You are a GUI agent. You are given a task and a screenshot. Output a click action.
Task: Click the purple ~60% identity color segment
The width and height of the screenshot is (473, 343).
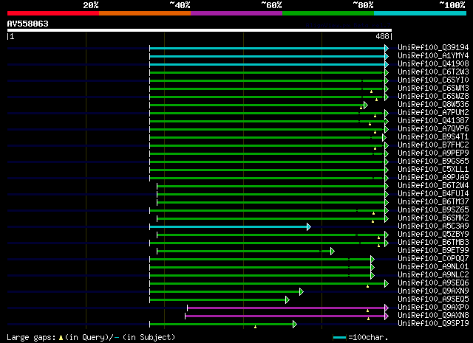click(x=236, y=13)
